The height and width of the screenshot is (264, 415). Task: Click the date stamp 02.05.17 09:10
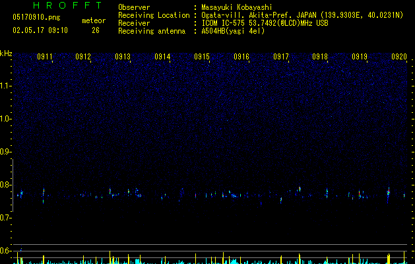[x=40, y=30]
